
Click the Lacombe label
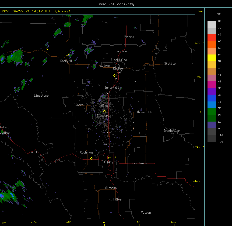[x=121, y=51]
